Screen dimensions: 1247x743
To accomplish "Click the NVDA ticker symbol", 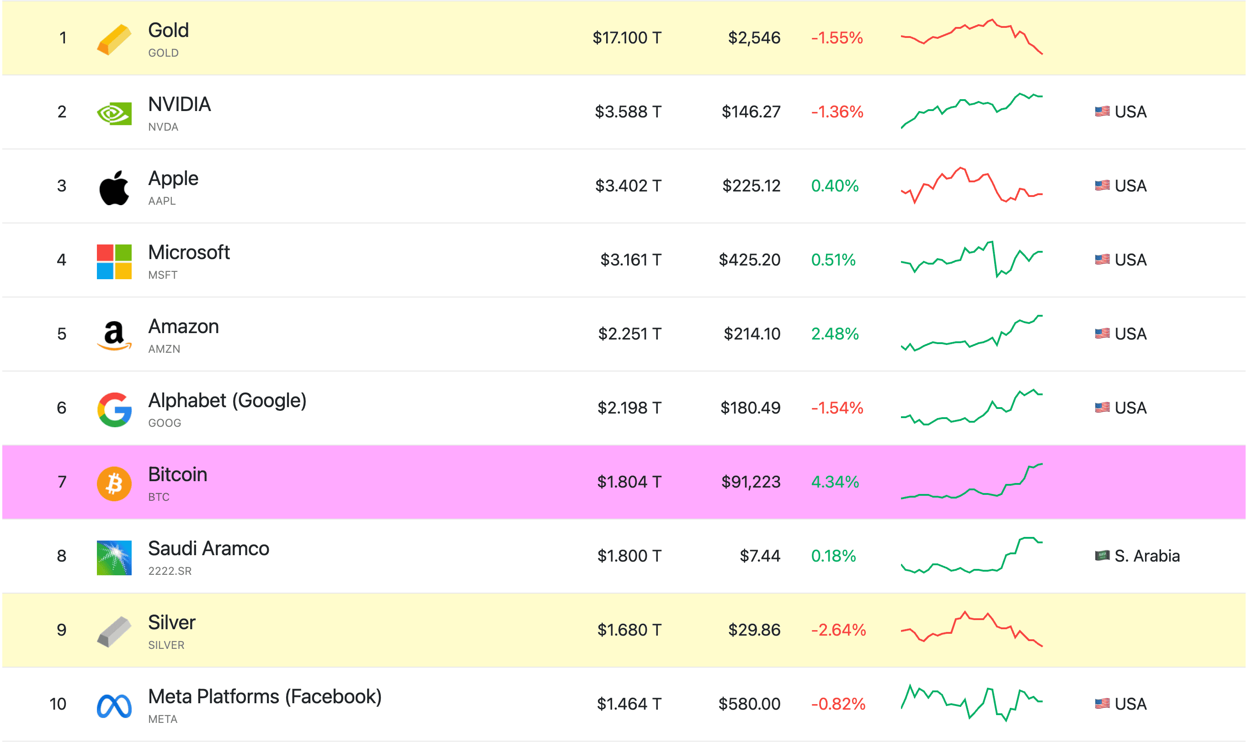I will click(163, 127).
